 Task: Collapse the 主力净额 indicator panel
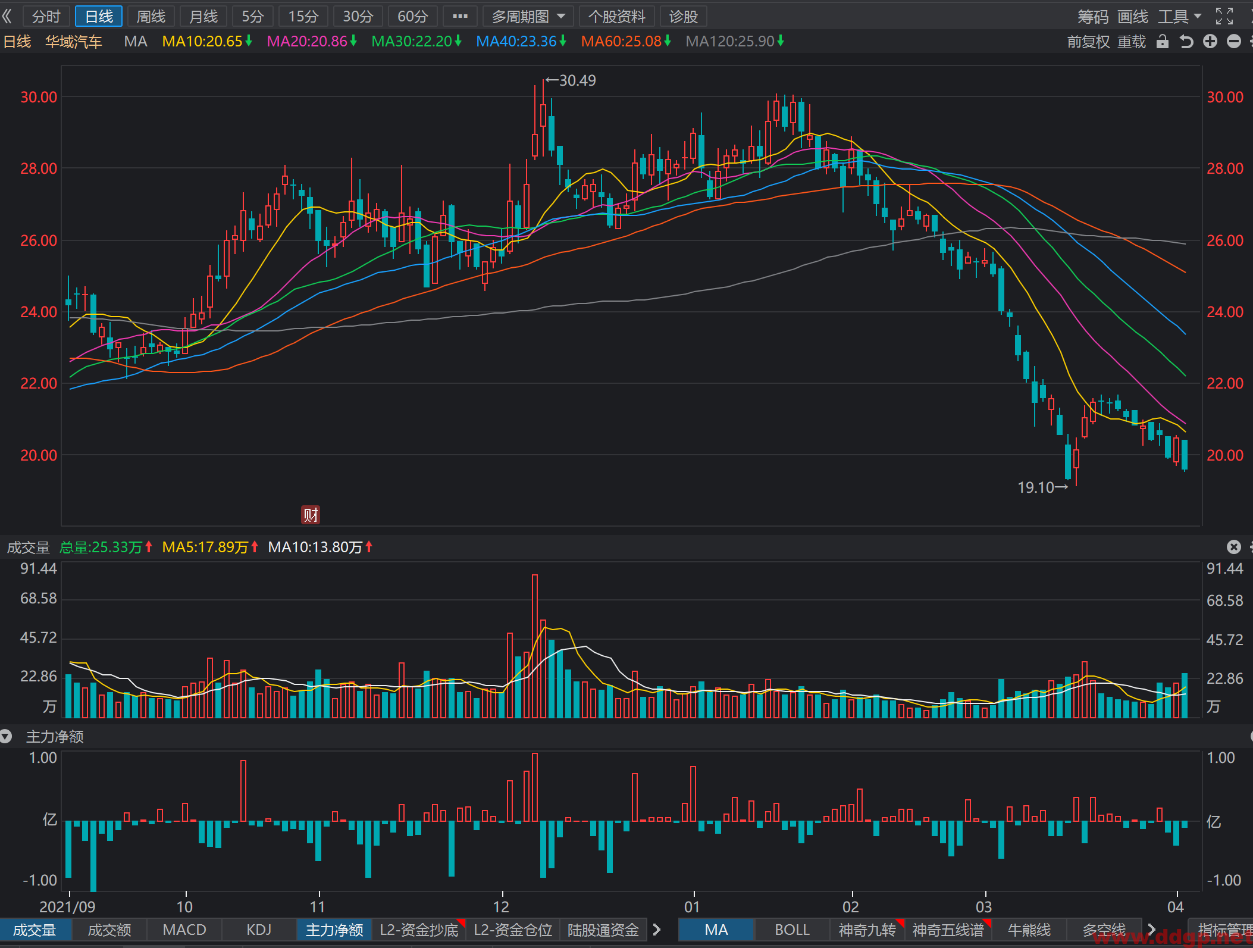[x=6, y=737]
